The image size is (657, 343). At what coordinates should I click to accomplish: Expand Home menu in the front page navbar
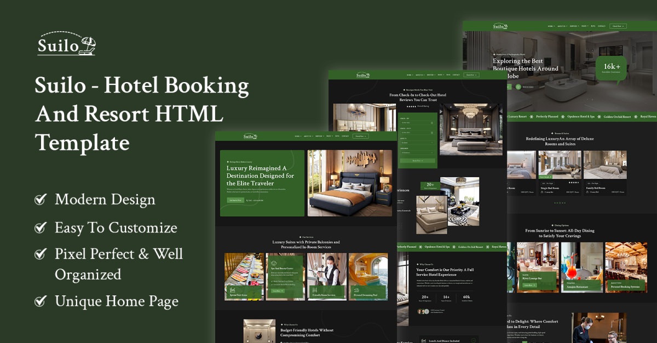[298, 136]
